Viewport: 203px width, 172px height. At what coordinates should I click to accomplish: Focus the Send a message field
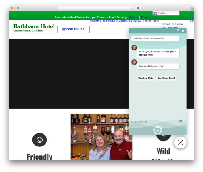tap(153, 122)
